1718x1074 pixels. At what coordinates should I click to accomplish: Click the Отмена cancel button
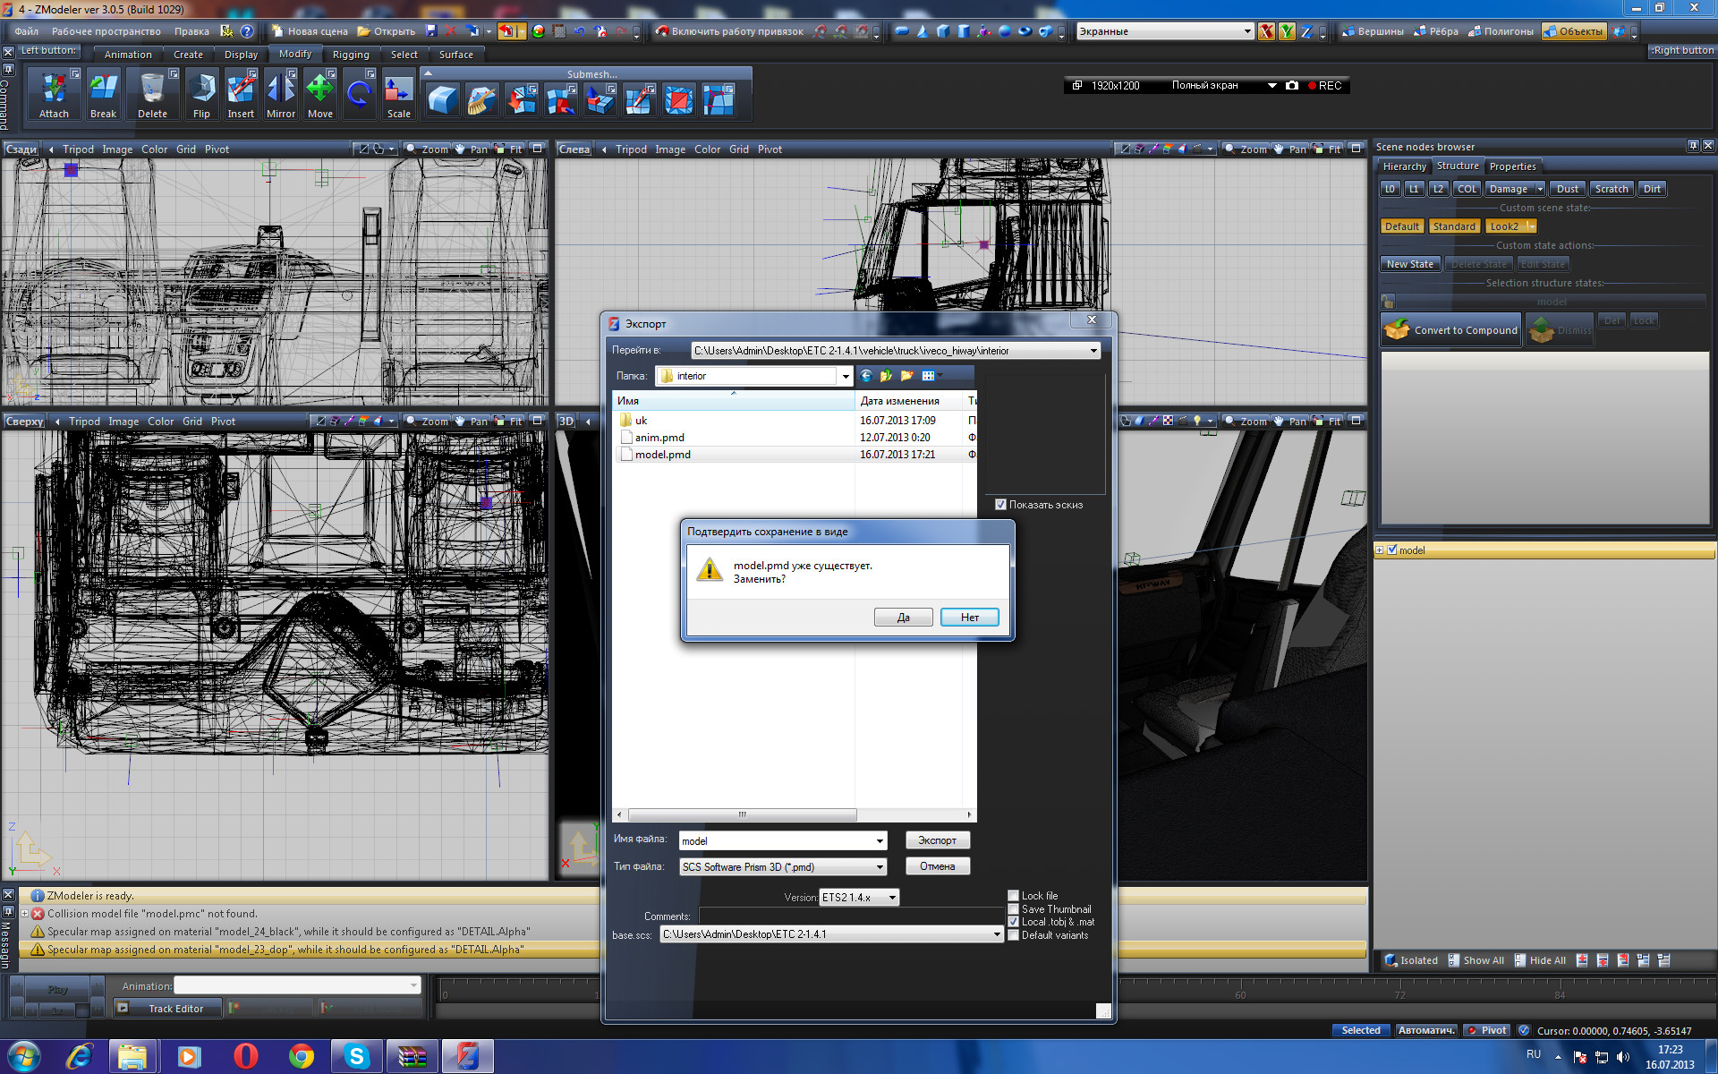tap(937, 866)
